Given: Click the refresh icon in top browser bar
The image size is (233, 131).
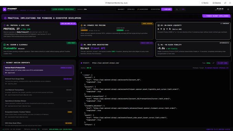Looking at the screenshot, I should point(225,3).
